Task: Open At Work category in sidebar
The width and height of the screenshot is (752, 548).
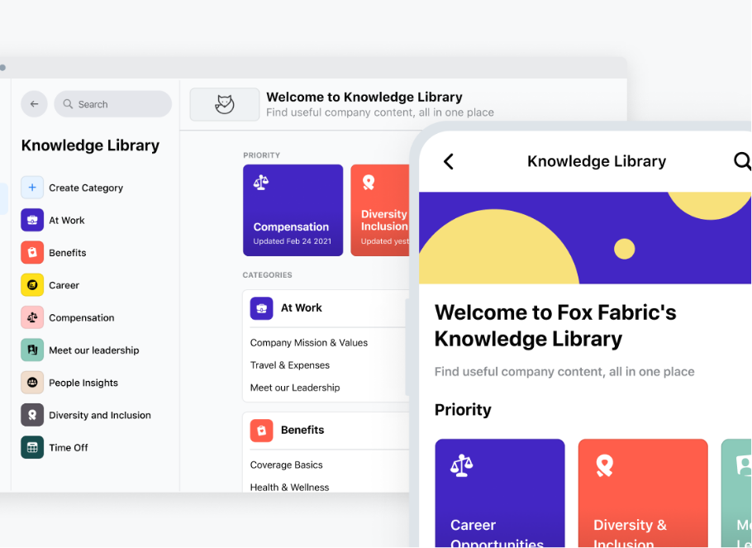Action: click(67, 220)
